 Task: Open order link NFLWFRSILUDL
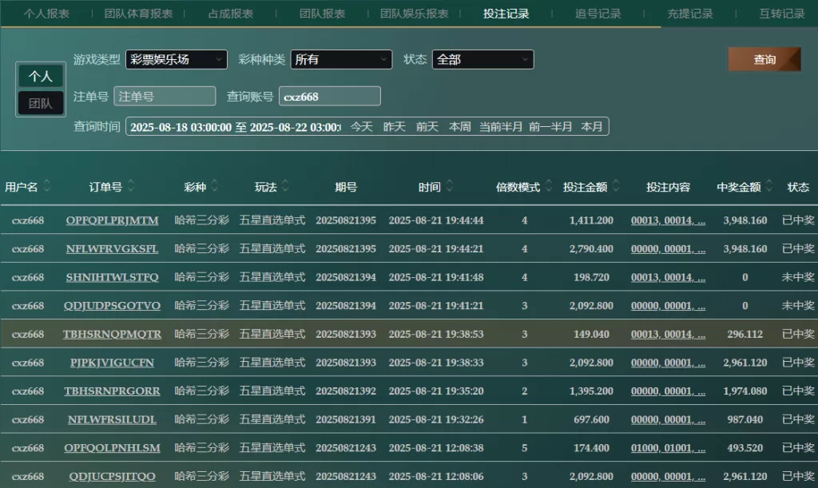coord(112,419)
